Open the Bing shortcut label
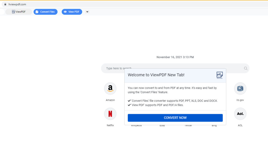This screenshot has width=268, height=146. tap(214, 126)
